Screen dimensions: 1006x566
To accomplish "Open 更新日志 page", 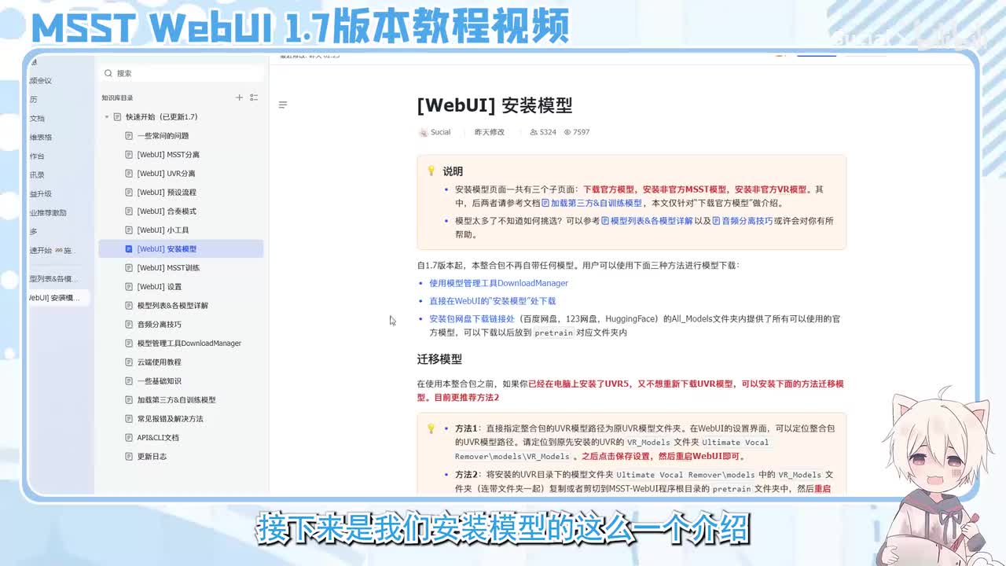I will click(152, 457).
